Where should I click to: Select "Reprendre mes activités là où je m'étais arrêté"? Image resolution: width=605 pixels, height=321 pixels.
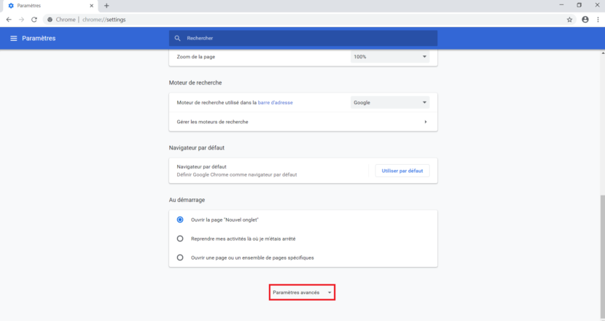coord(180,239)
